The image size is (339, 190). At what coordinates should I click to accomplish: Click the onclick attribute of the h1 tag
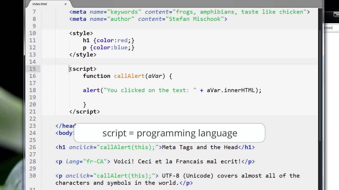click(114, 147)
